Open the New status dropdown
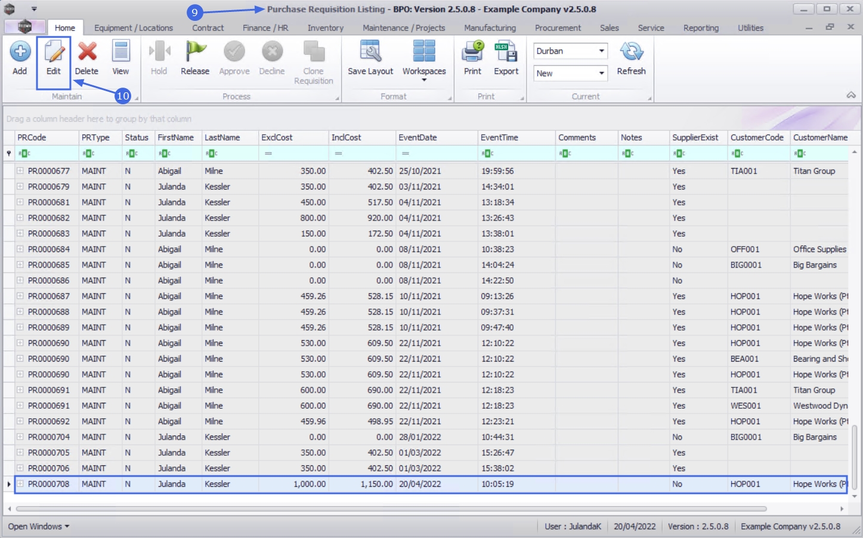Viewport: 863px width, 538px height. coord(601,73)
